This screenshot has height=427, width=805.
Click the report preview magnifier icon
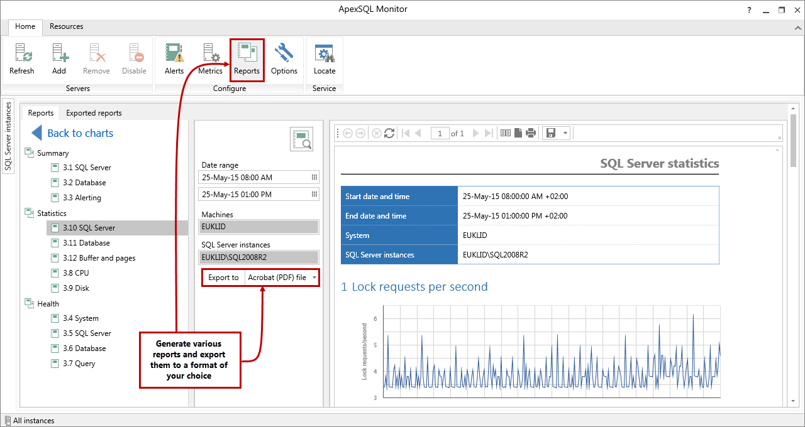click(301, 139)
